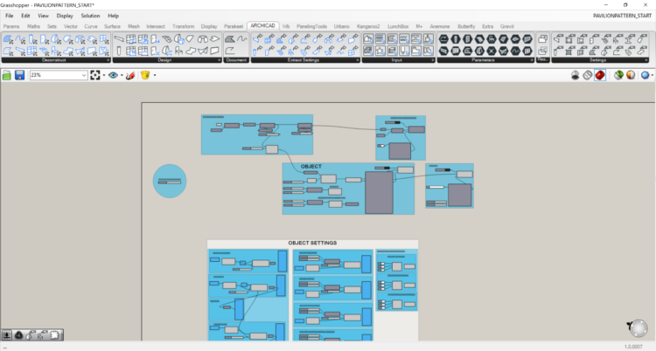656x351 pixels.
Task: Click the compass navigation widget on canvas
Action: click(x=637, y=327)
